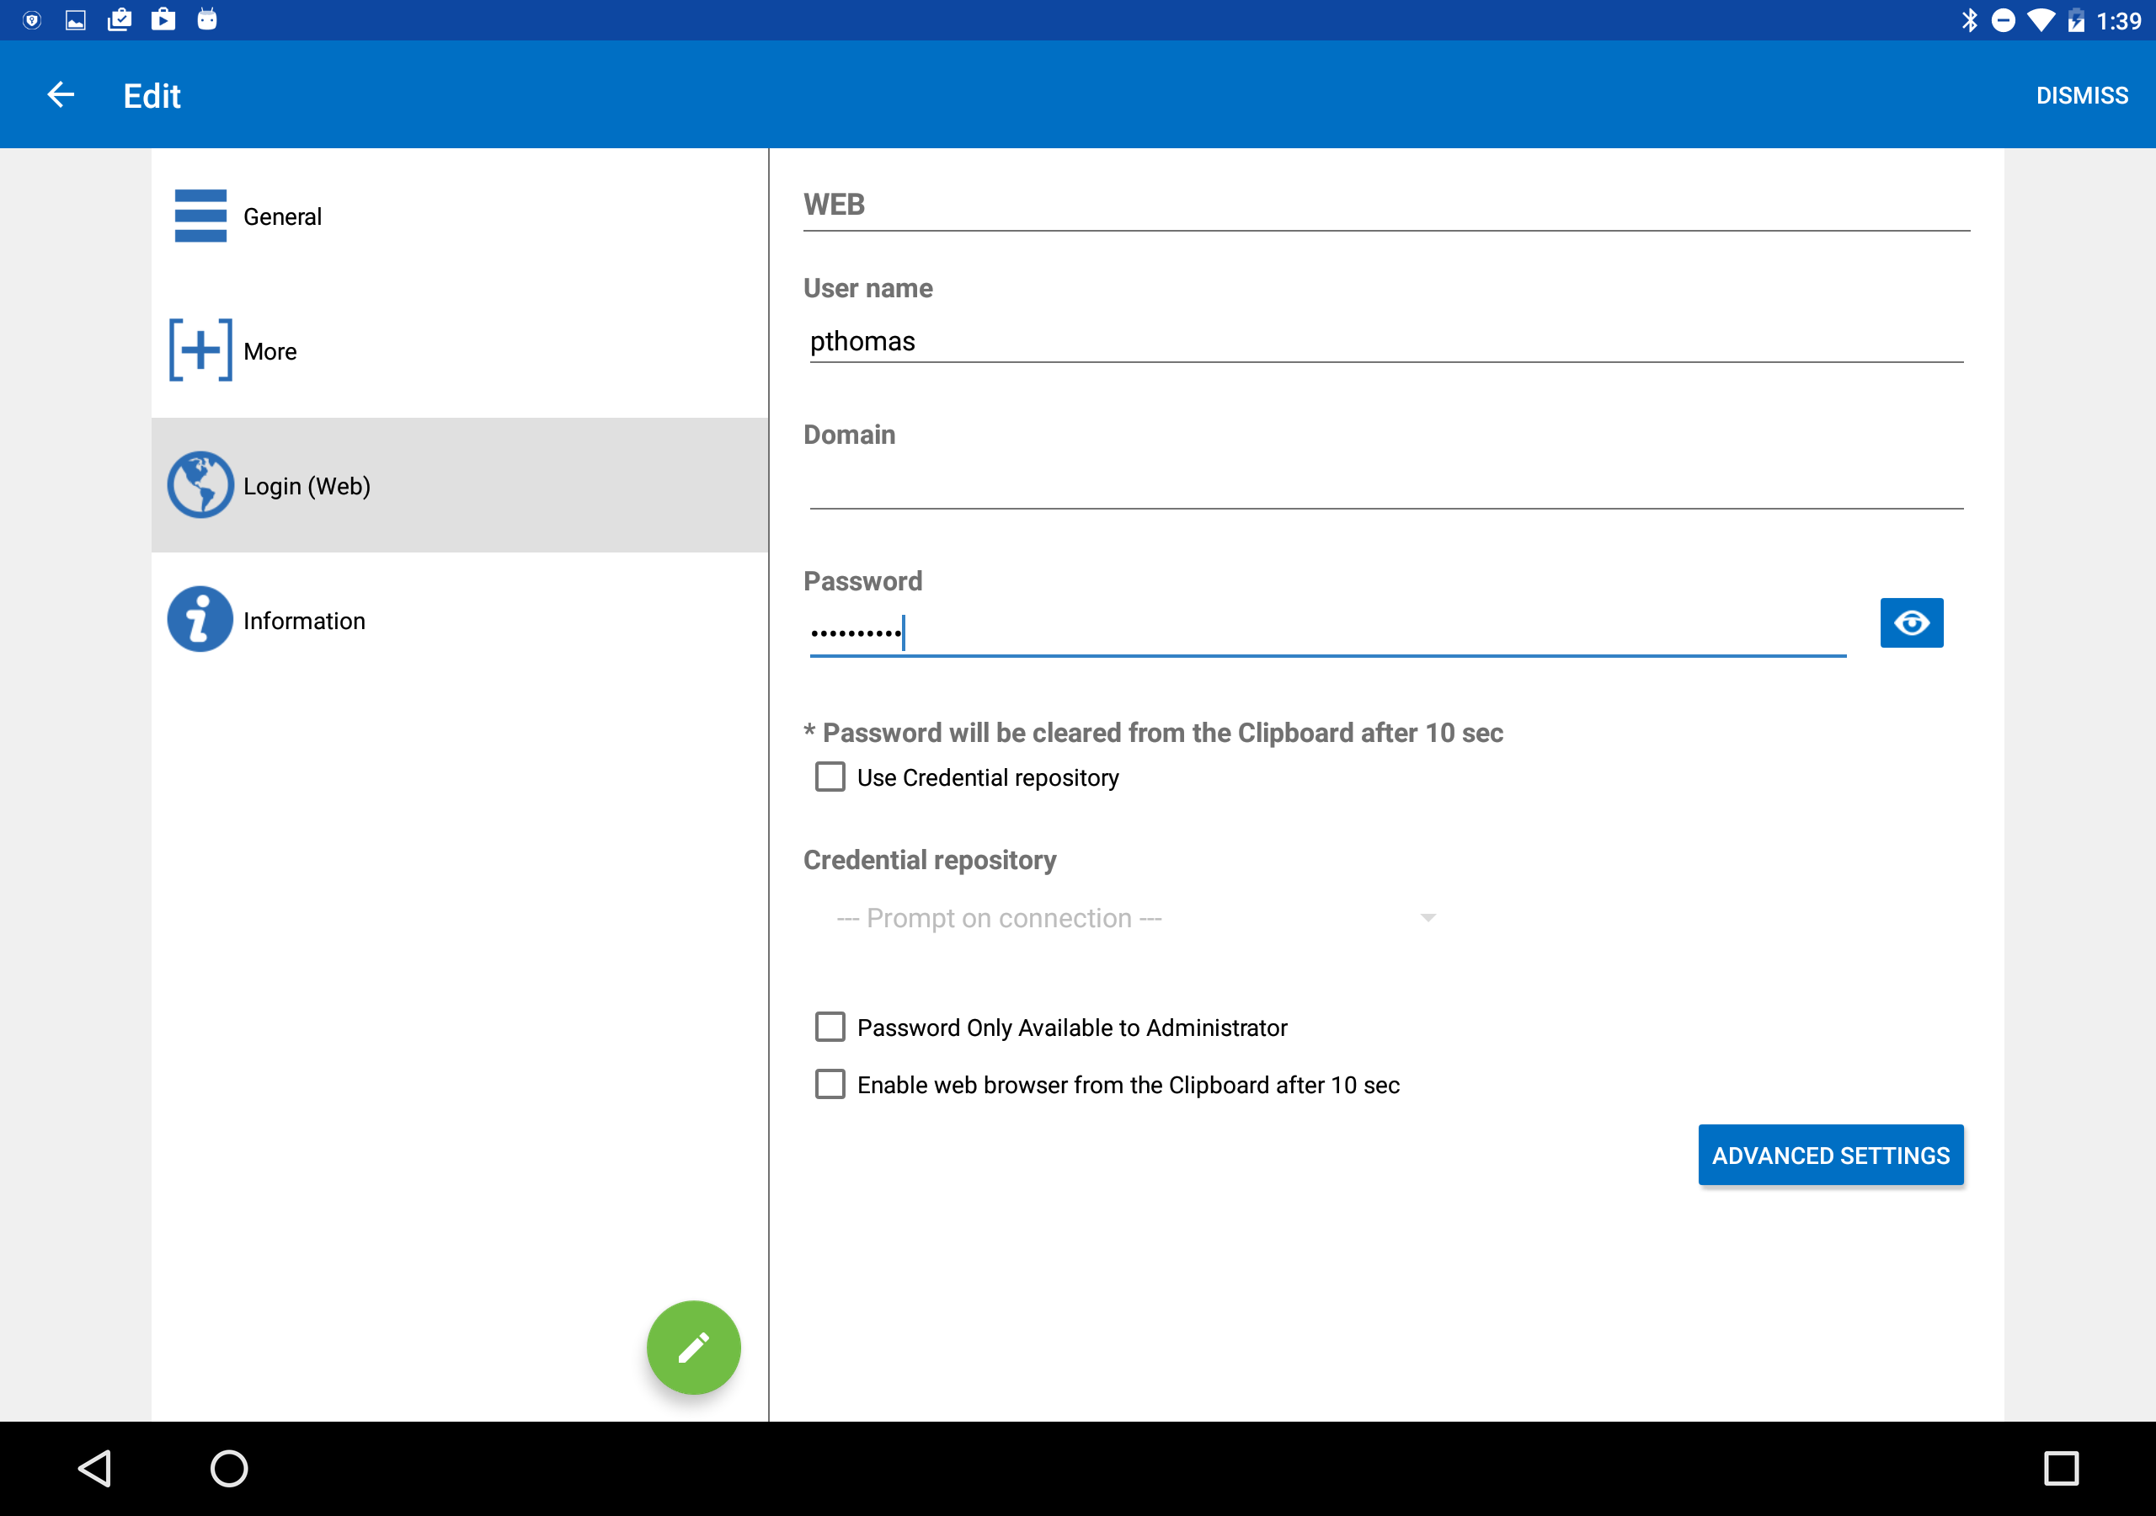Tap the Bluetooth status icon

(x=1970, y=19)
